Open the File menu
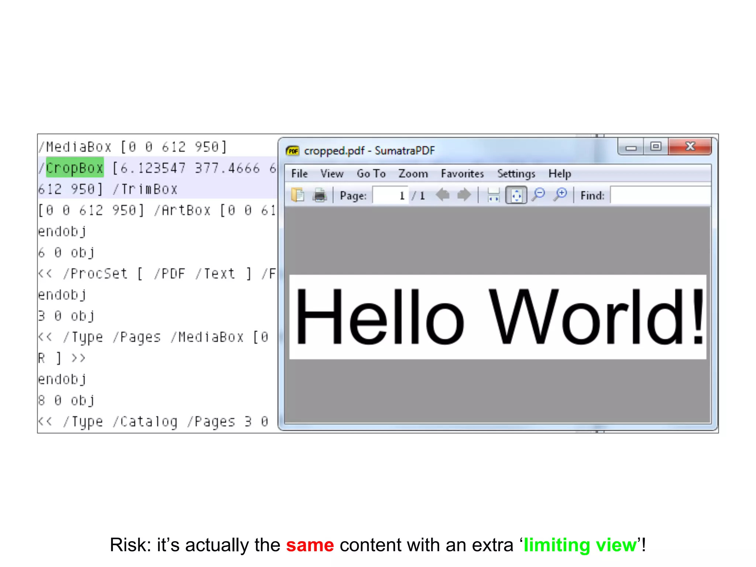The image size is (756, 567). 299,173
